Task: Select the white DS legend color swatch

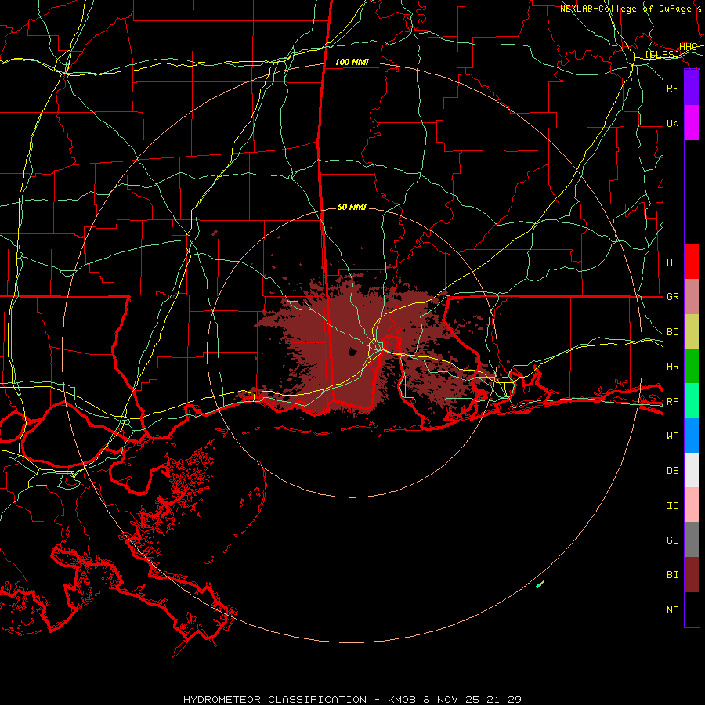Action: tap(692, 470)
